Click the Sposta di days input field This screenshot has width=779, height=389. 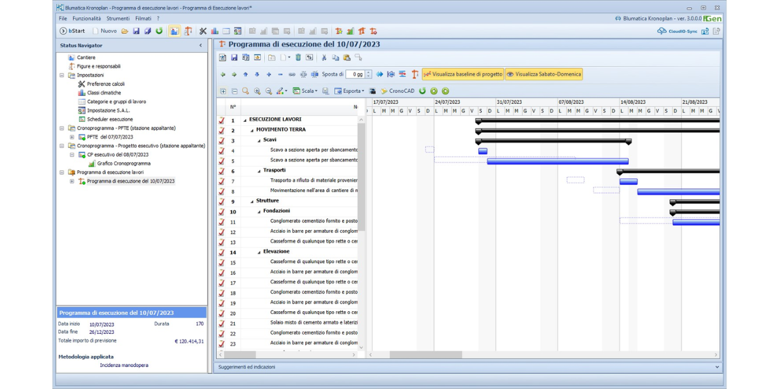click(355, 75)
